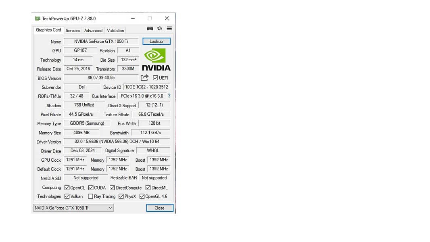Click the GPU-Z title bar app icon

click(x=38, y=19)
